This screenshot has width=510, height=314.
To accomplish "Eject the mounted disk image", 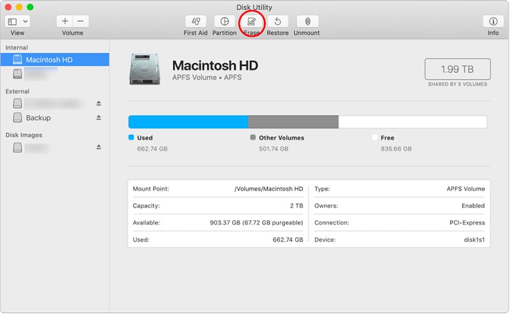I will tap(99, 147).
